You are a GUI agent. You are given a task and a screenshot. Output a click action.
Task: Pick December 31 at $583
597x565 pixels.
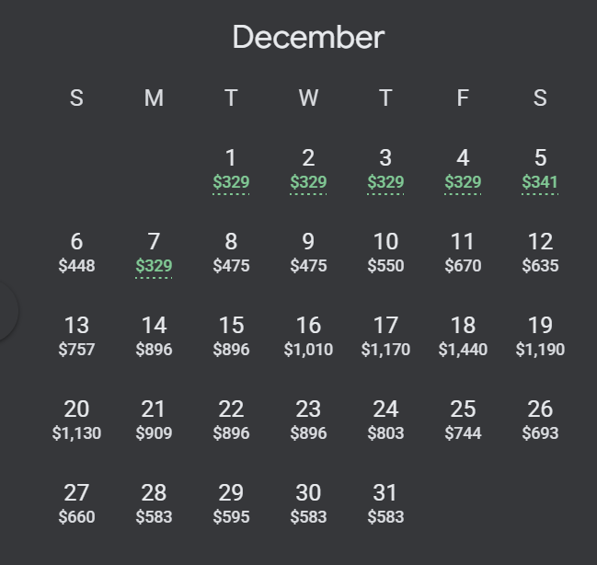click(385, 505)
